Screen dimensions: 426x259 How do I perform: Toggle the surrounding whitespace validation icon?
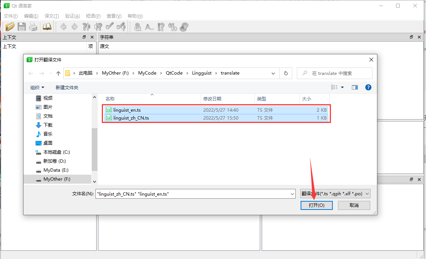149,26
